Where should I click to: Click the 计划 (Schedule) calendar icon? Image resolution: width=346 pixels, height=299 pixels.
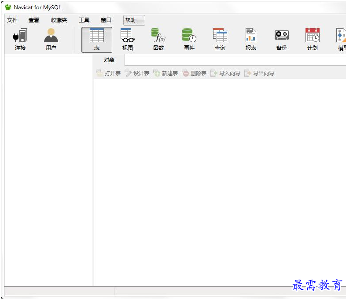313,35
